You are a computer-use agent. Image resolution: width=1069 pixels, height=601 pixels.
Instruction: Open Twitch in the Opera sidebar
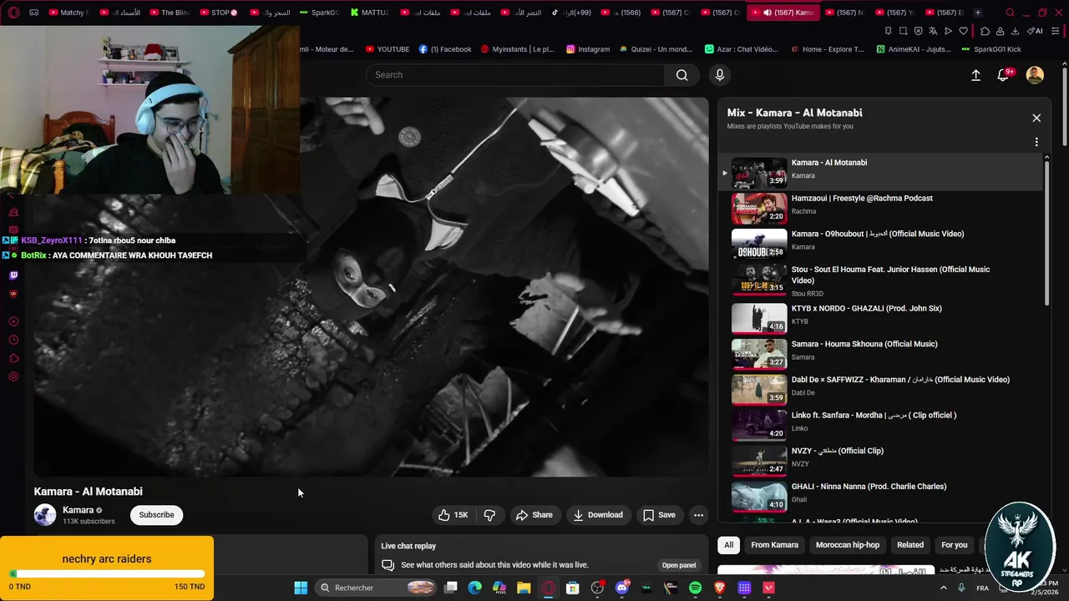coord(13,275)
